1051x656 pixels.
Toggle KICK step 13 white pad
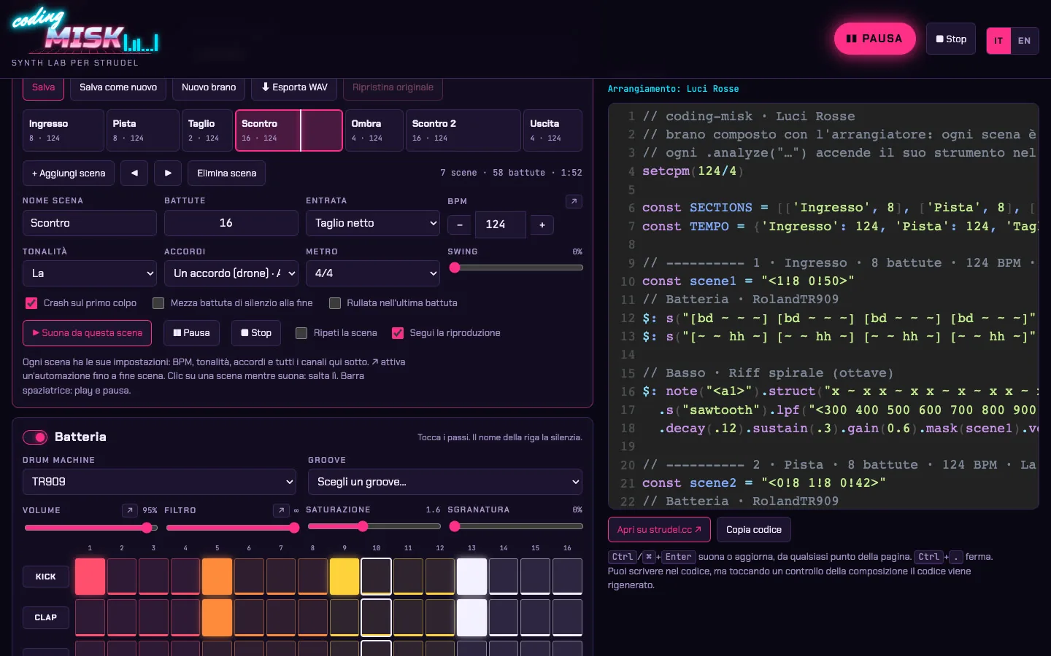tap(471, 577)
